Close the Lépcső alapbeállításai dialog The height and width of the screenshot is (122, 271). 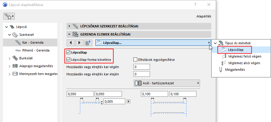[209, 5]
